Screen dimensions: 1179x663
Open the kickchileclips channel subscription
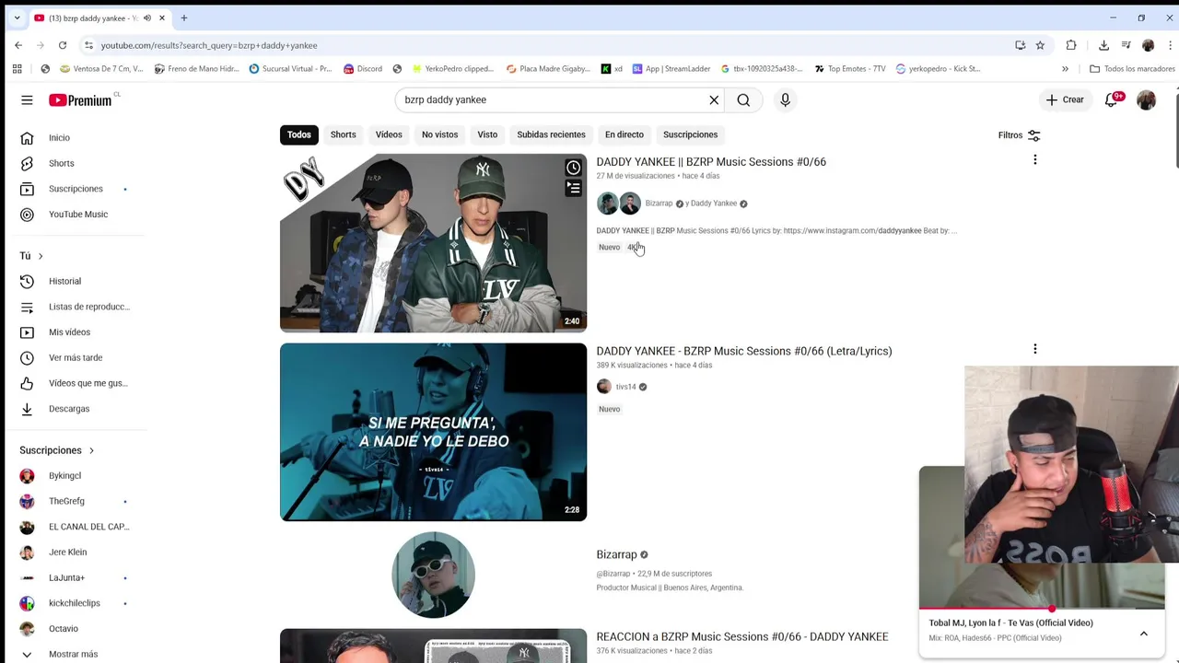coord(76,603)
